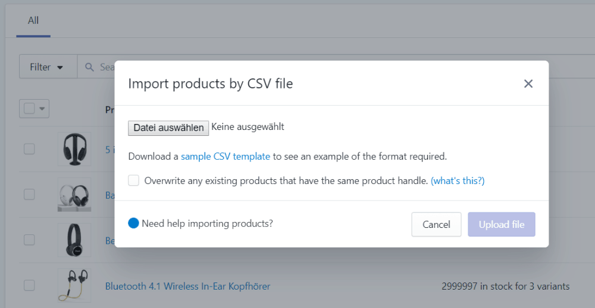Tick the checkbox for the first product row
Viewport: 595px width, 308px height.
(29, 149)
